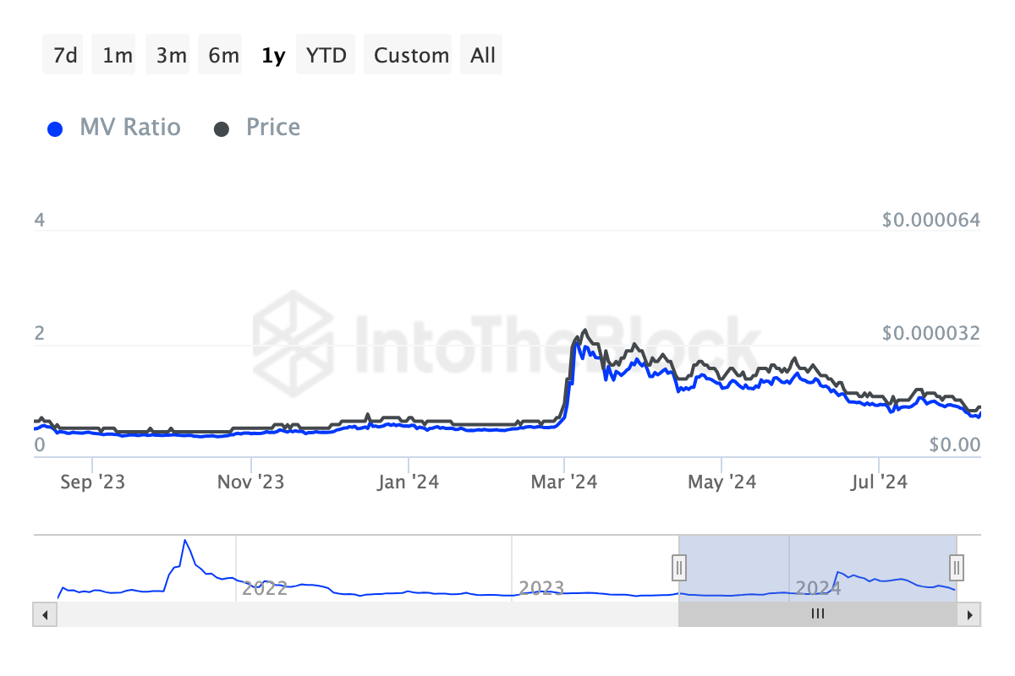Show All time data
The width and height of the screenshot is (1015, 676).
point(483,56)
